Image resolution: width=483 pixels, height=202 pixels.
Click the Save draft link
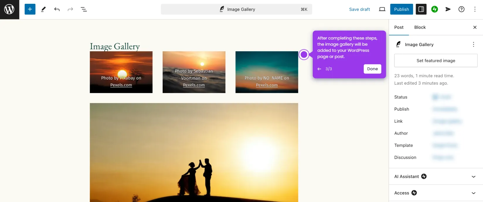[360, 9]
